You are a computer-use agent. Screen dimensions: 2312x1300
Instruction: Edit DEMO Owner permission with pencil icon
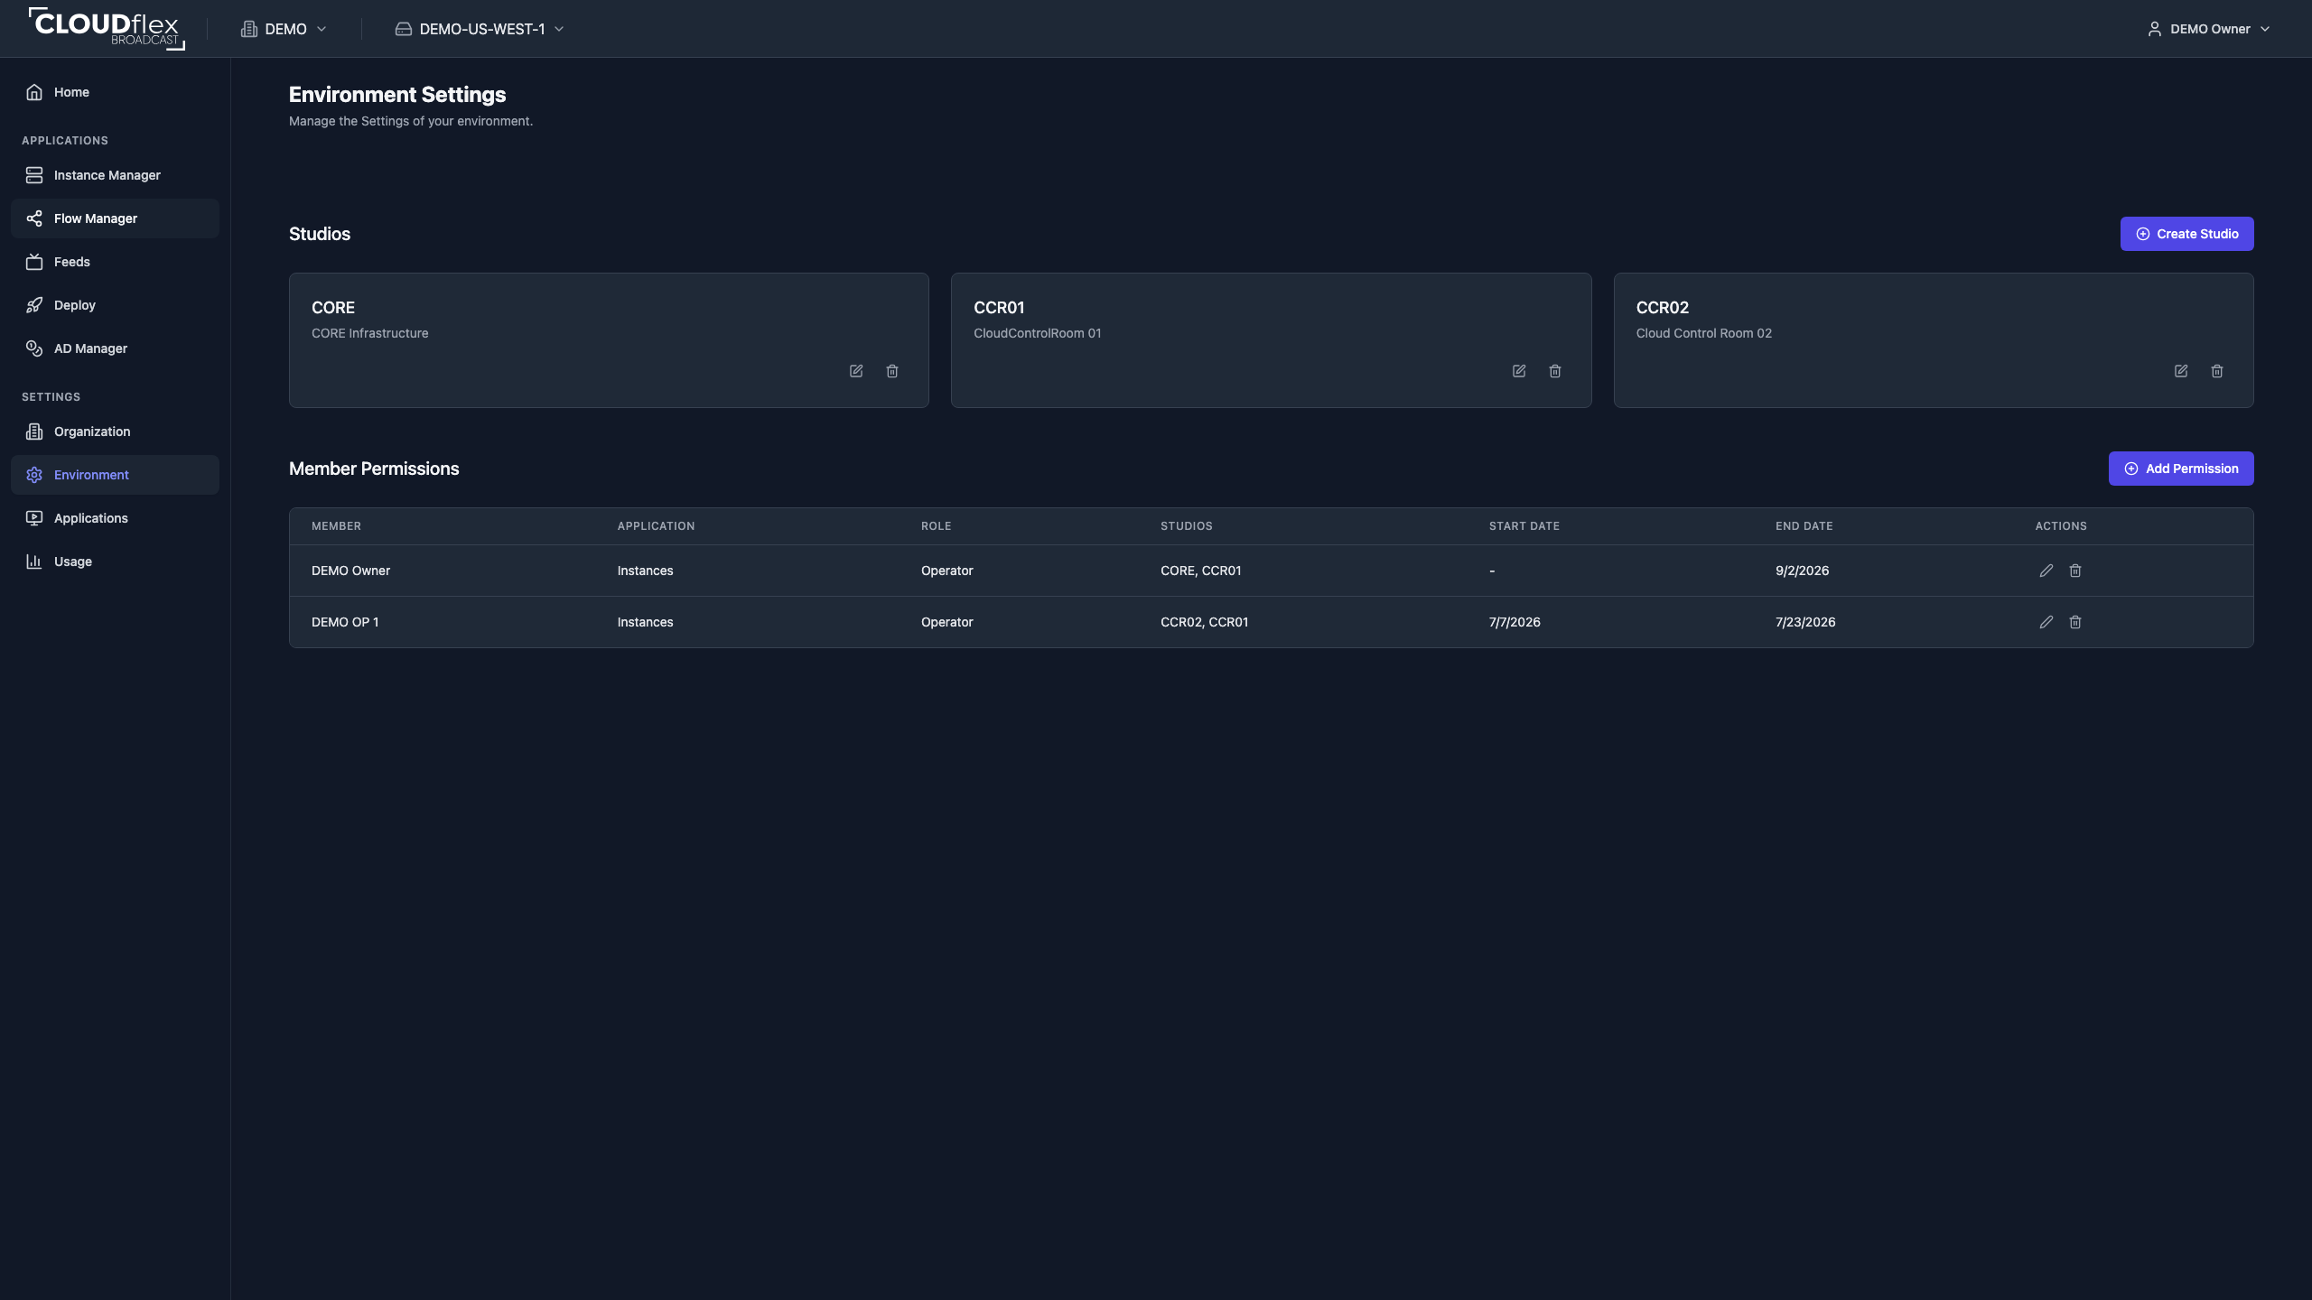pyautogui.click(x=2046, y=571)
